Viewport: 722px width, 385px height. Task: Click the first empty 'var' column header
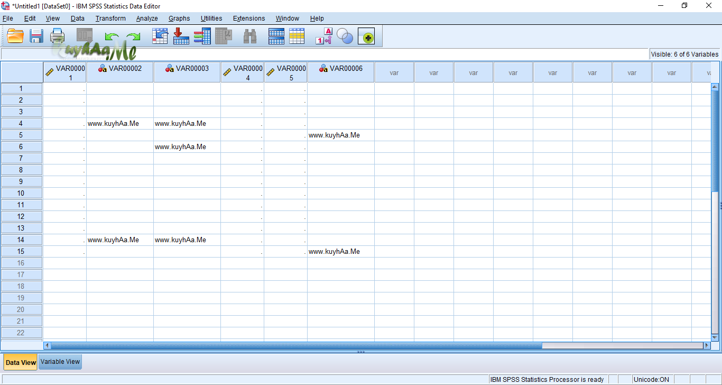[394, 72]
